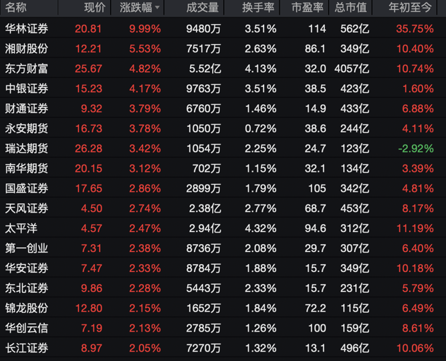Sort by 现价 column header

coord(94,8)
